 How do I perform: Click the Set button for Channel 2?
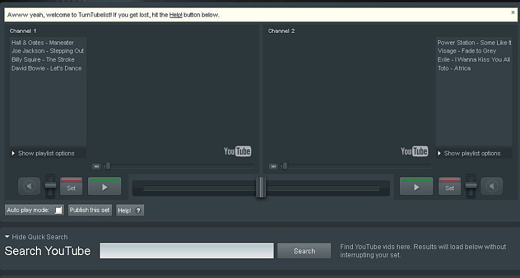(x=450, y=187)
